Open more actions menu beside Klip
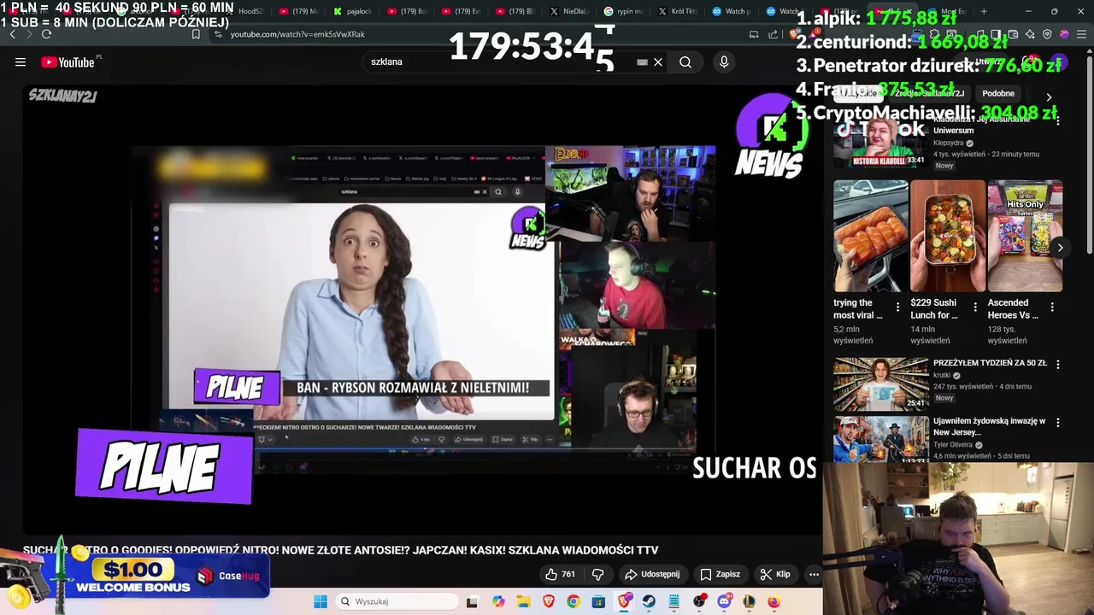 tap(814, 574)
